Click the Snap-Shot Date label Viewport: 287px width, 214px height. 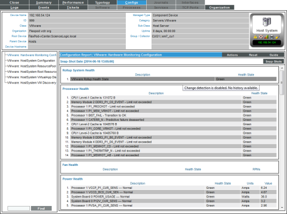click(87, 62)
